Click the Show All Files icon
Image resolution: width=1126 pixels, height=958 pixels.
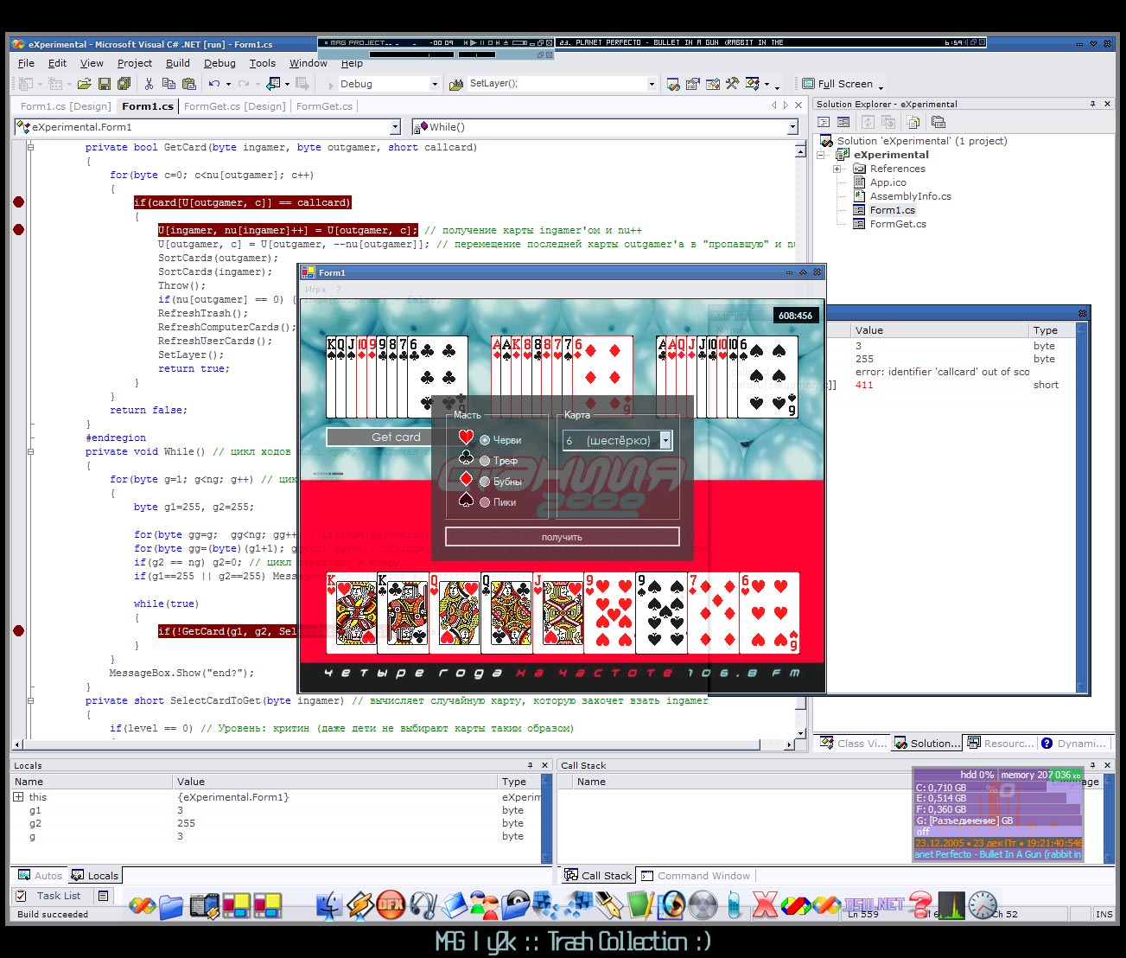913,123
